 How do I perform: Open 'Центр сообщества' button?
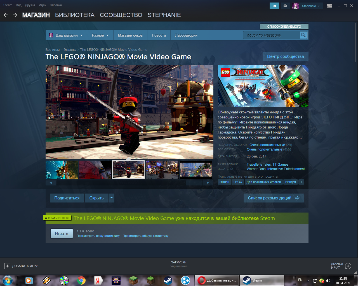click(x=285, y=56)
